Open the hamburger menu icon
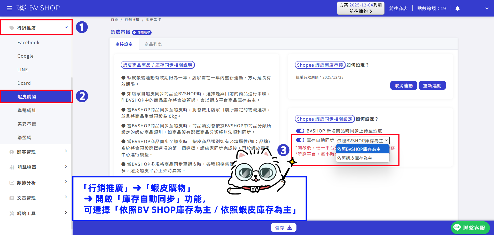 [x=10, y=8]
